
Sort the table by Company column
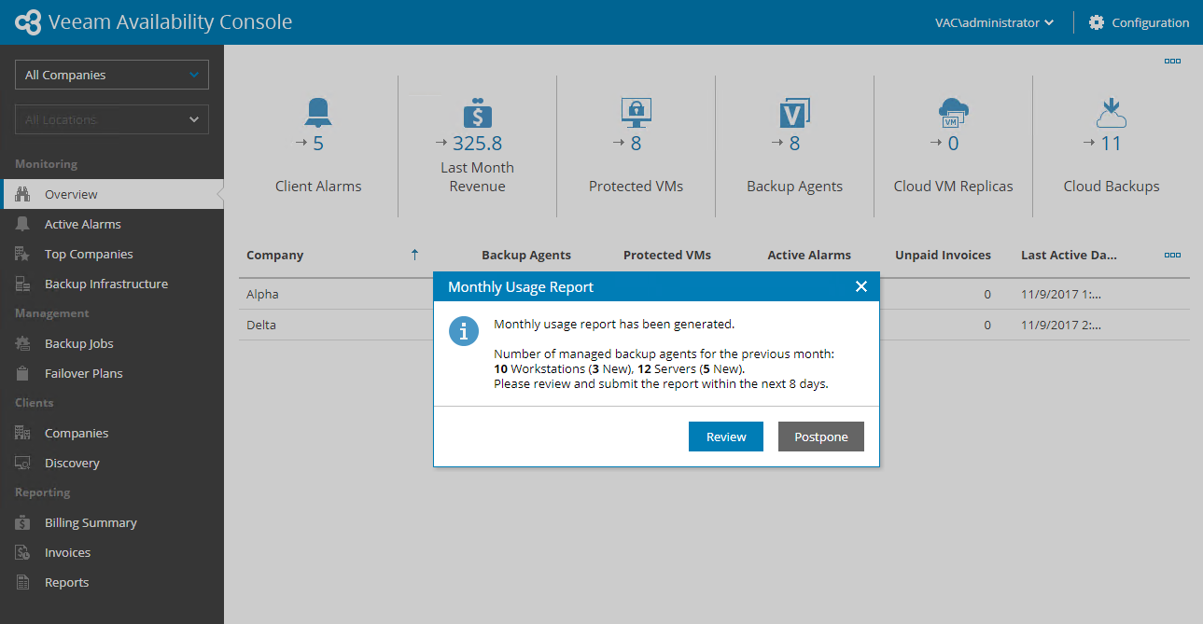click(275, 255)
